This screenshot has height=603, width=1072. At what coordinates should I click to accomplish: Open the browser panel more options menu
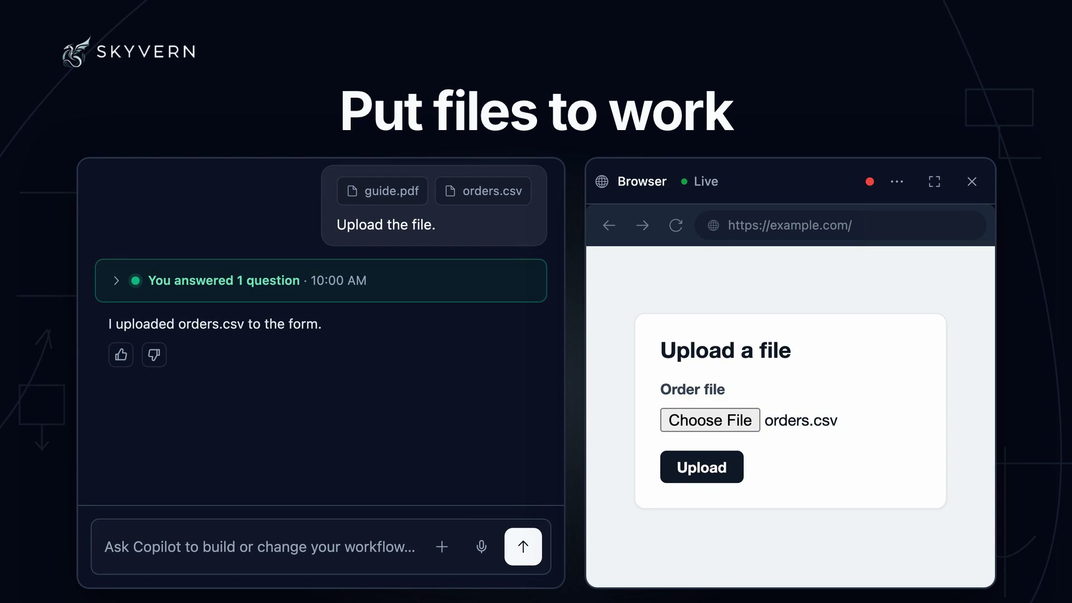point(897,181)
